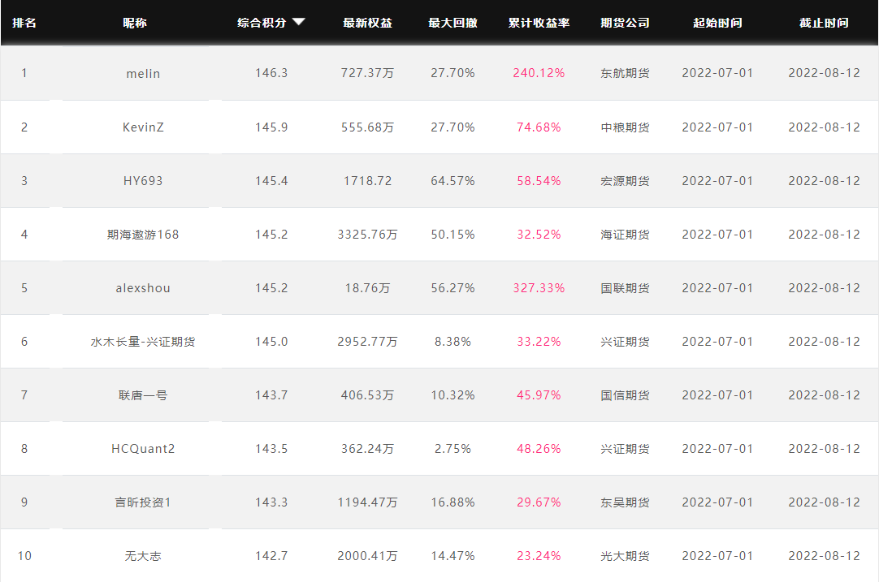Click score 143.5

[x=271, y=449]
